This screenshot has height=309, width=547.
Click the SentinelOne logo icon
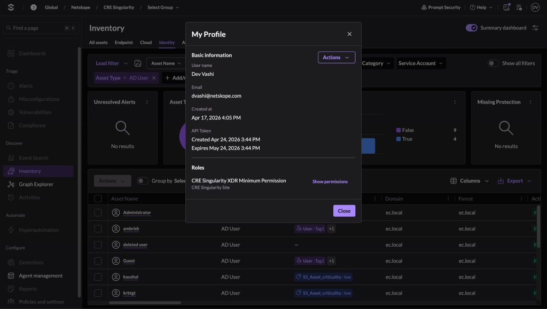pos(11,7)
